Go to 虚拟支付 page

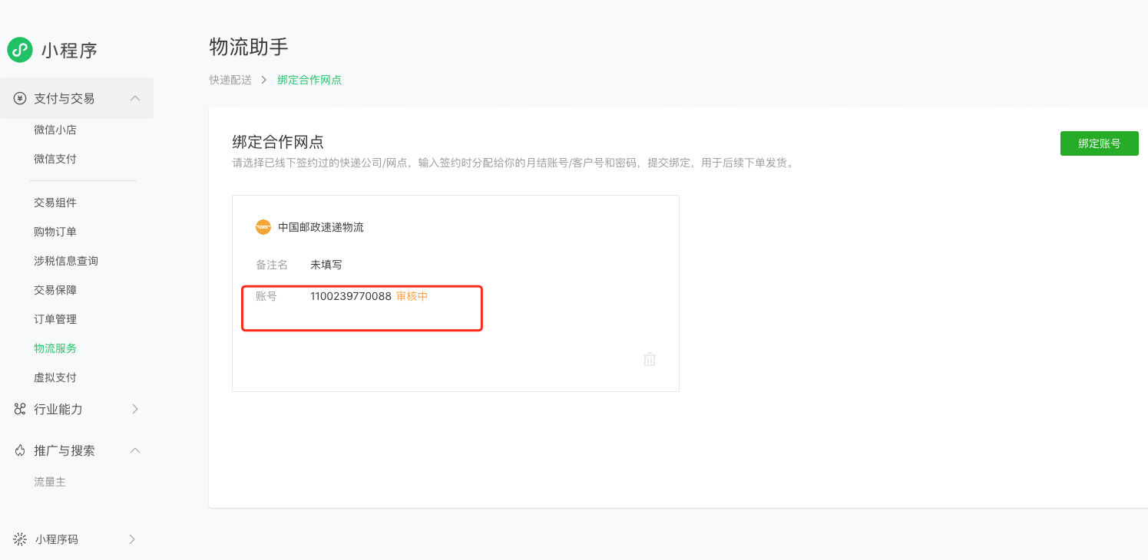click(55, 377)
